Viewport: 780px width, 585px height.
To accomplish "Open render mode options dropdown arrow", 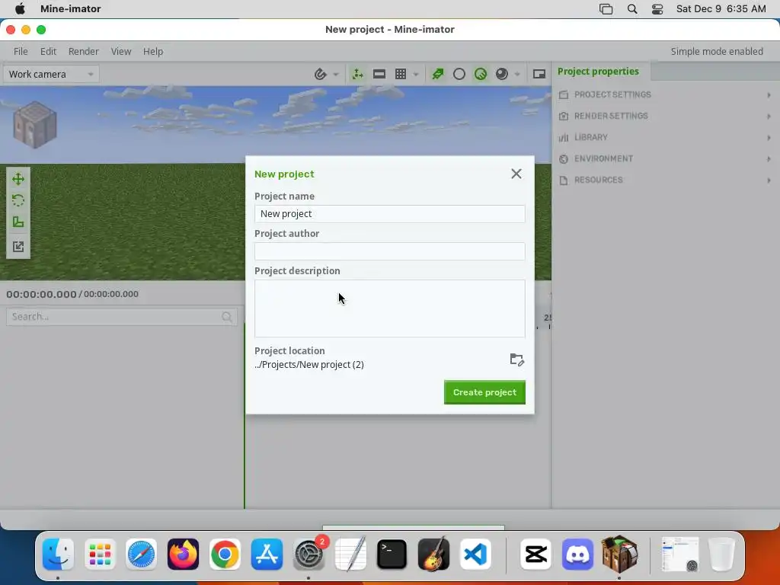I will [517, 75].
